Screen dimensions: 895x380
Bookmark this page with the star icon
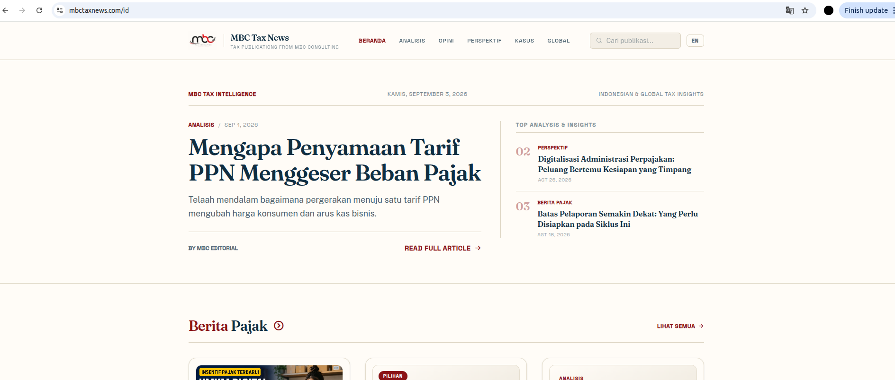[805, 10]
